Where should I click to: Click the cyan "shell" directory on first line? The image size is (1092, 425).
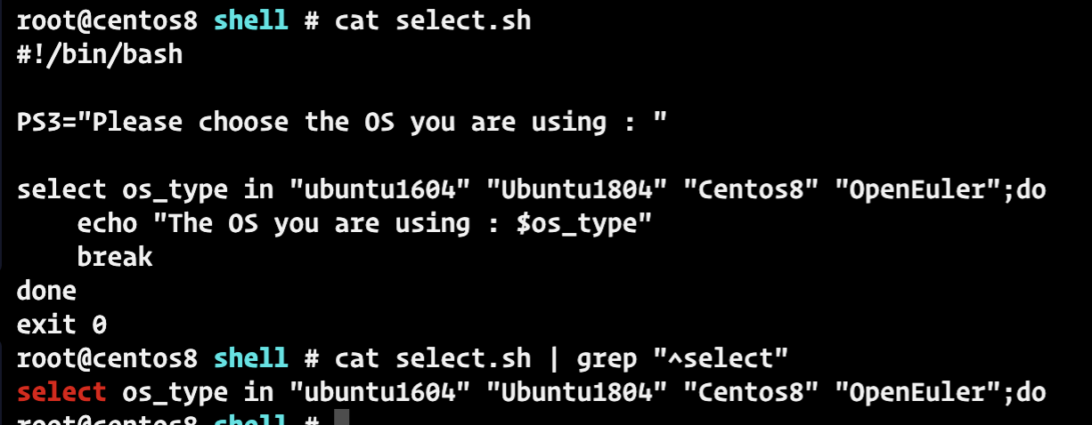[x=250, y=20]
